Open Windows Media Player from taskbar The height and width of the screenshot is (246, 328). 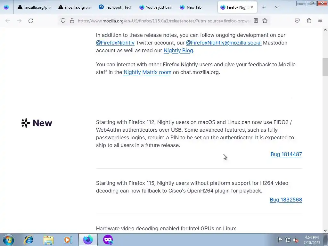tap(68, 240)
